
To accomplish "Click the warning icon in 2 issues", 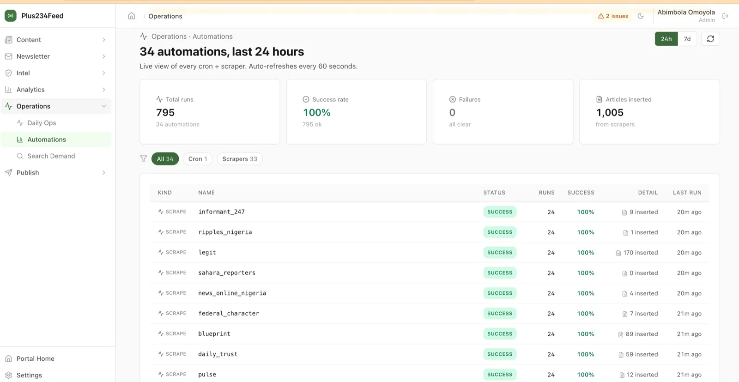I will pos(601,16).
